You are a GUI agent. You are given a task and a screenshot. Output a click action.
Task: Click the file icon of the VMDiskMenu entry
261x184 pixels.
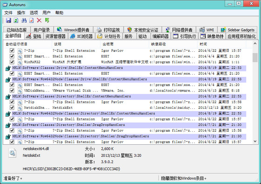pyautogui.click(x=20, y=91)
